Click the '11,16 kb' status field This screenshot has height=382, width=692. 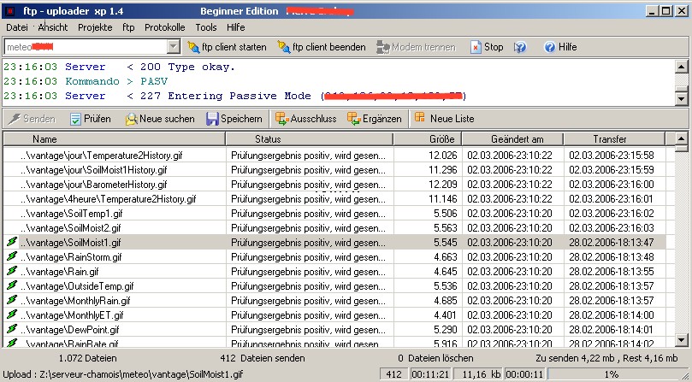pos(478,374)
